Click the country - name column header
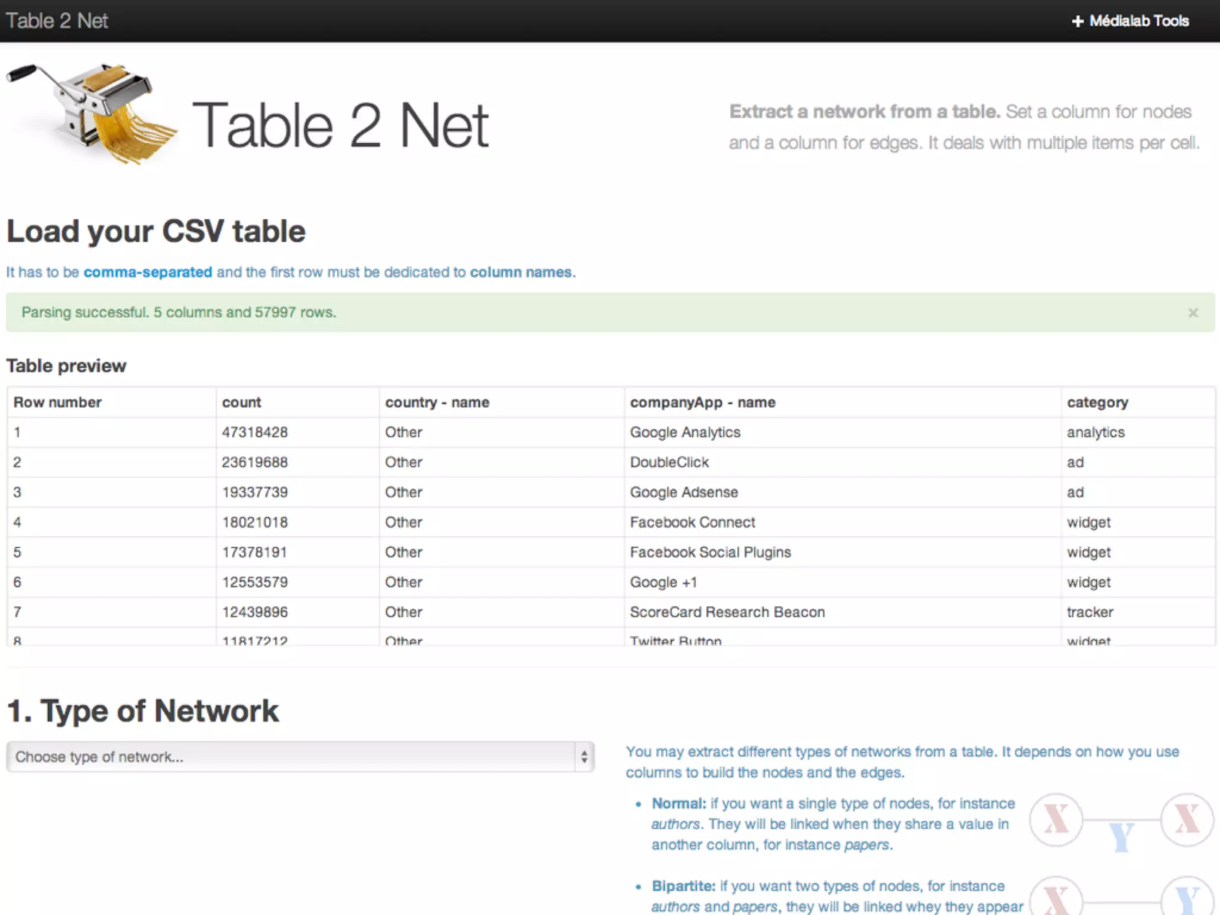Viewport: 1220px width, 915px height. pyautogui.click(x=437, y=403)
